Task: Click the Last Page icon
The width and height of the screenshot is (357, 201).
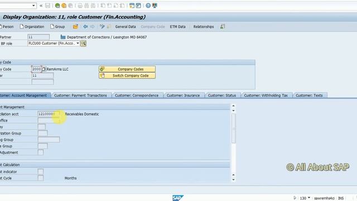Action: pos(122,6)
